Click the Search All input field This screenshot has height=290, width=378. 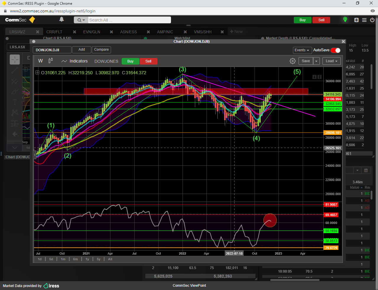coord(129,20)
